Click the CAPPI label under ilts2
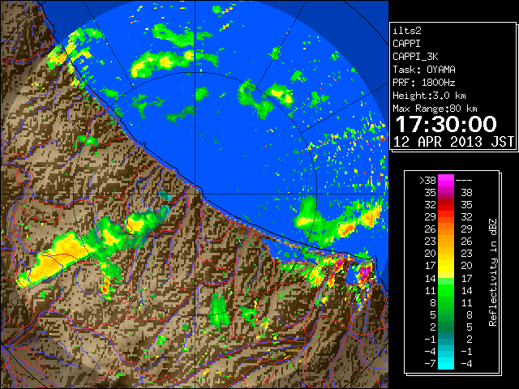519x389 pixels. click(406, 44)
